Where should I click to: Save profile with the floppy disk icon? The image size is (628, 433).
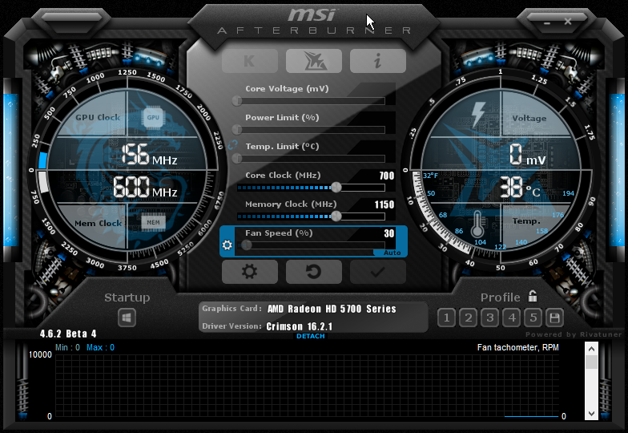point(554,318)
